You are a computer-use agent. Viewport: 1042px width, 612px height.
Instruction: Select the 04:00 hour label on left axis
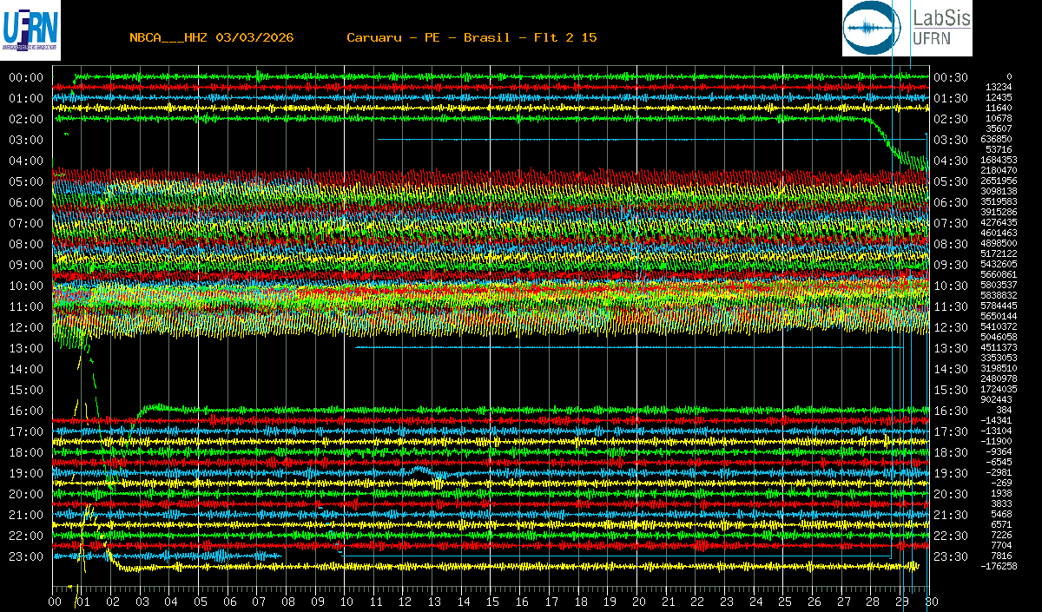tap(26, 161)
